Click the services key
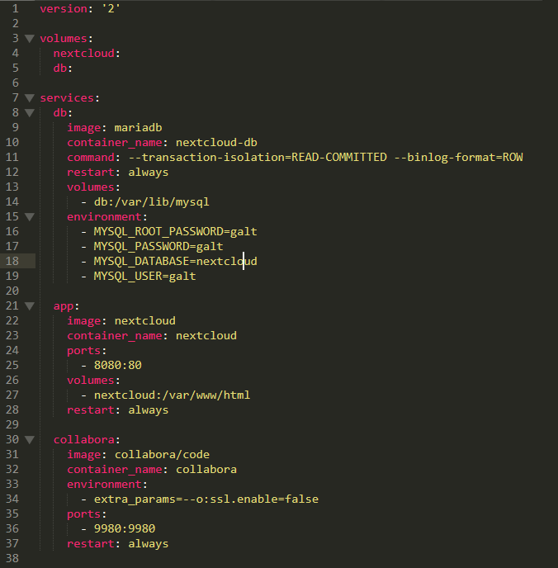The height and width of the screenshot is (568, 558). pyautogui.click(x=67, y=97)
